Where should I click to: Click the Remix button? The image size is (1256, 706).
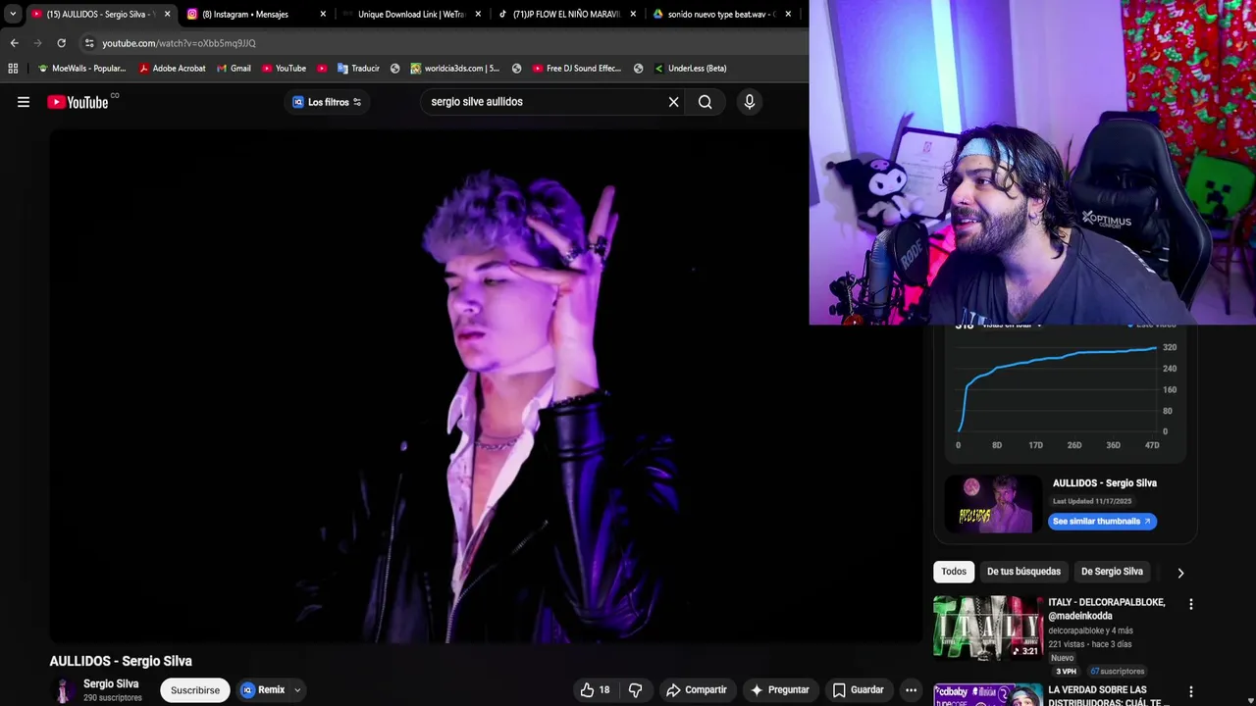point(263,690)
